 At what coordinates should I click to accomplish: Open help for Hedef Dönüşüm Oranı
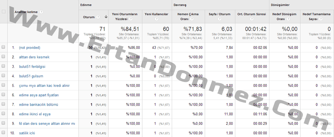coord(288,19)
